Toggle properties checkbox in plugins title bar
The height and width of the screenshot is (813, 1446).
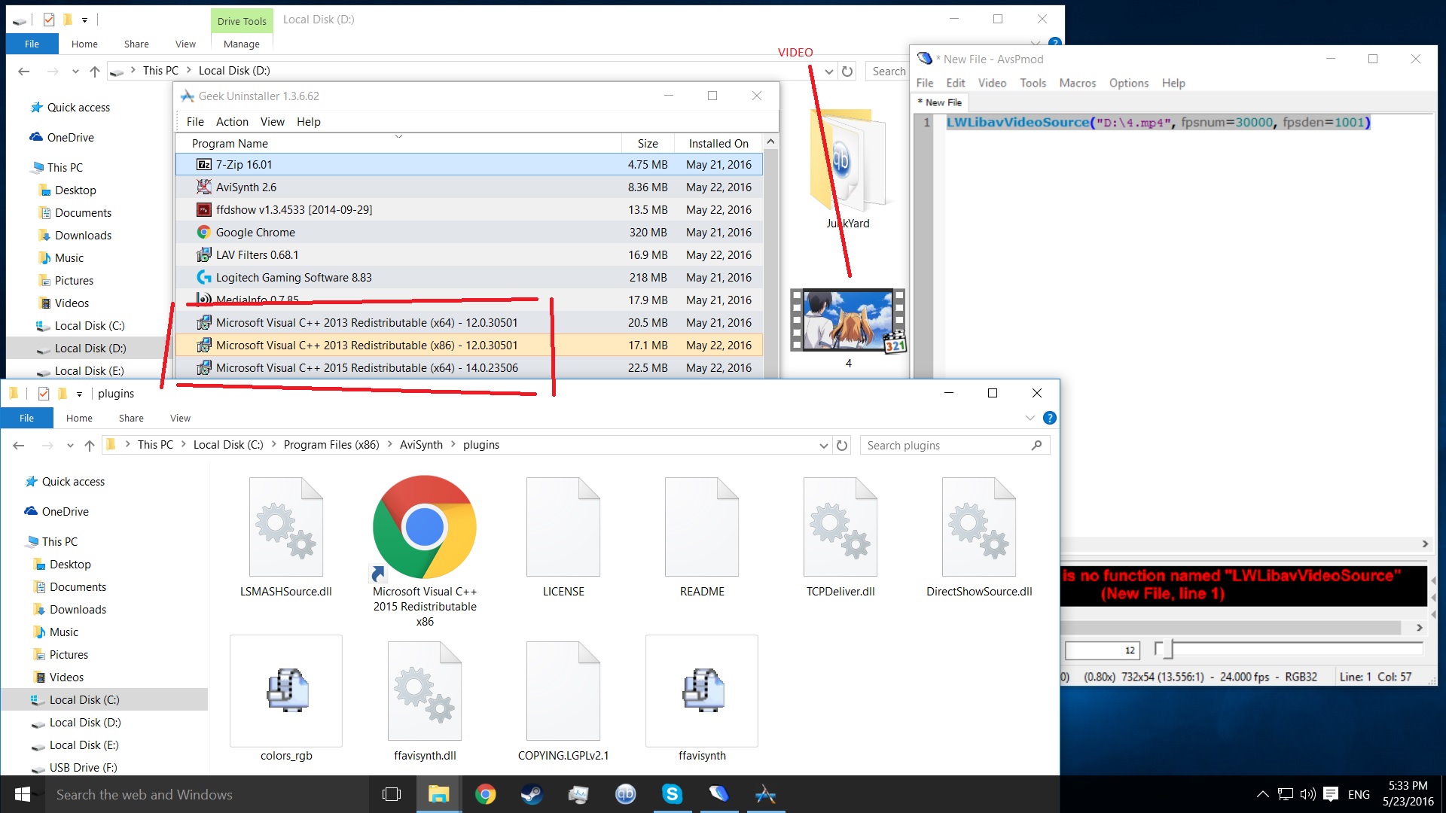[44, 393]
